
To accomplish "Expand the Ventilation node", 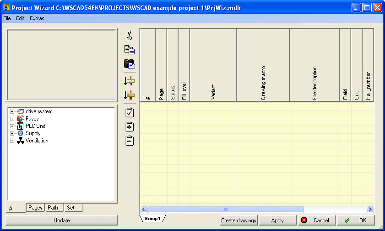I will tap(12, 141).
